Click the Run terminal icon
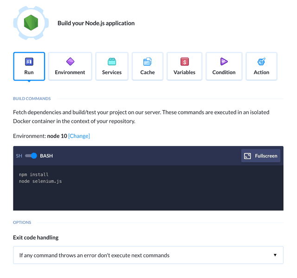297x278 pixels. pyautogui.click(x=29, y=62)
